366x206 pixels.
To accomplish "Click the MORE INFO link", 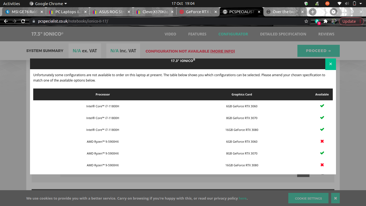I will pyautogui.click(x=223, y=51).
